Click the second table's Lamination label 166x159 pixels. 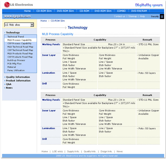[x=48, y=128]
